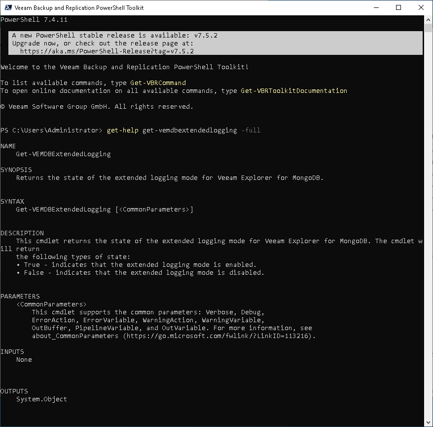Click the Get-VBRToolkitDocumentation highlighted text
This screenshot has width=433, height=427.
(x=294, y=91)
